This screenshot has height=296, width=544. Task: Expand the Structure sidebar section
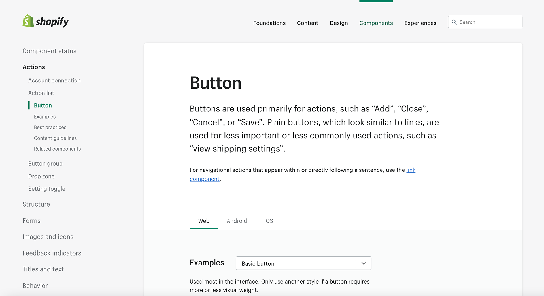(x=36, y=204)
